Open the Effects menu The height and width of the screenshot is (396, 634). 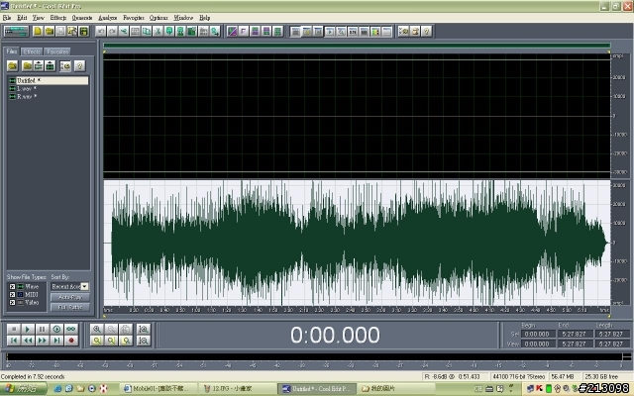tap(58, 18)
